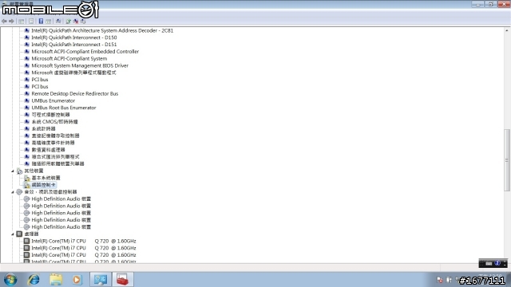Select Microsoft ACPI-Compliant Embedded Controller

[85, 51]
